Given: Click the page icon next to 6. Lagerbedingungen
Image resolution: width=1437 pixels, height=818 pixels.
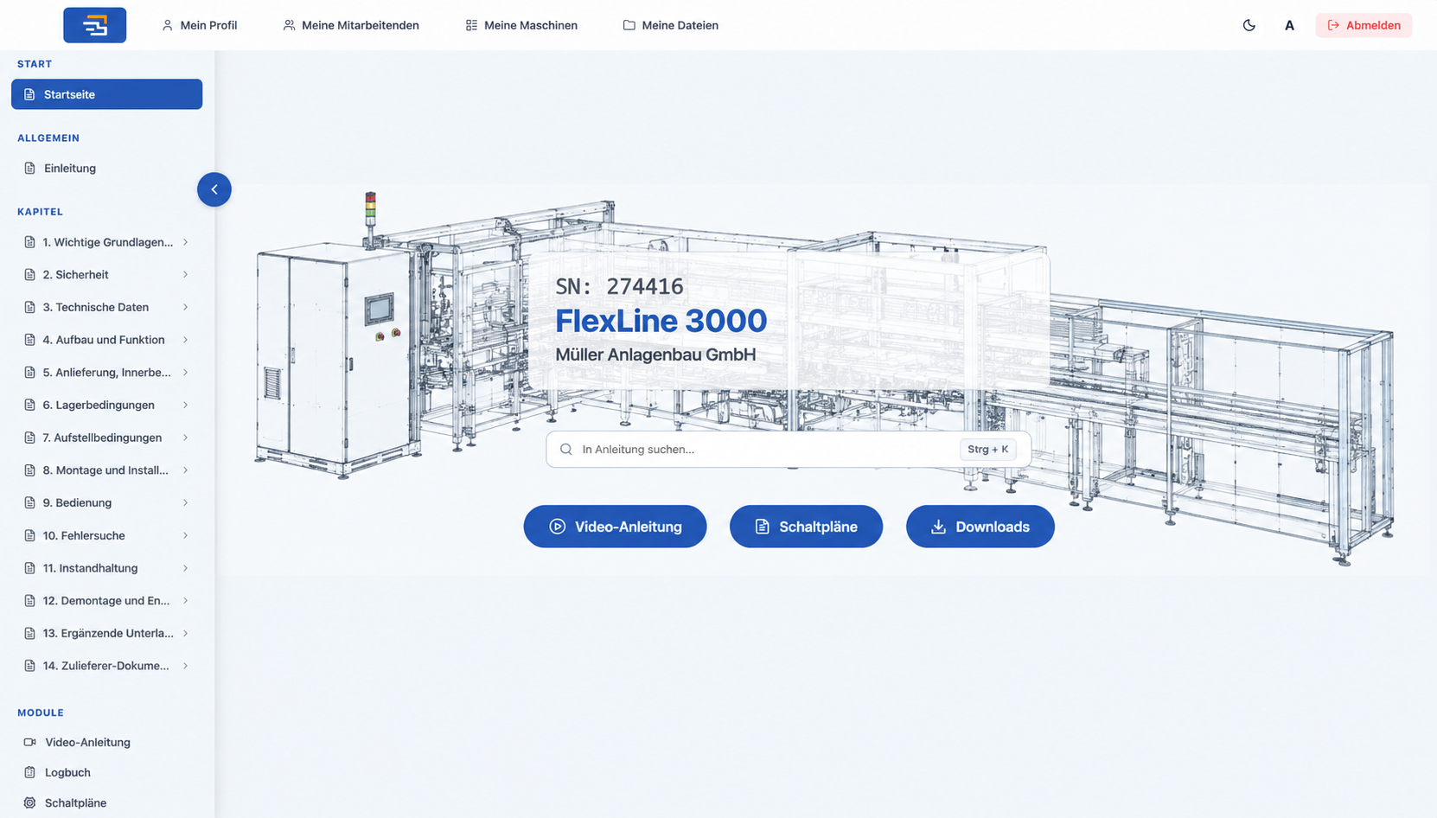Looking at the screenshot, I should (x=29, y=405).
